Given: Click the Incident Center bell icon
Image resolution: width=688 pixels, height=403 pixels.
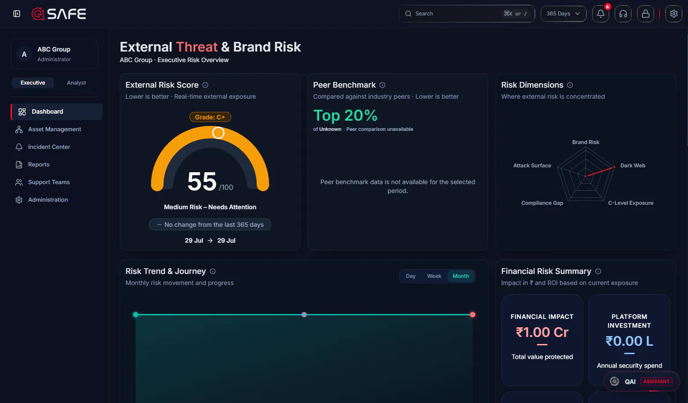Looking at the screenshot, I should click(19, 147).
